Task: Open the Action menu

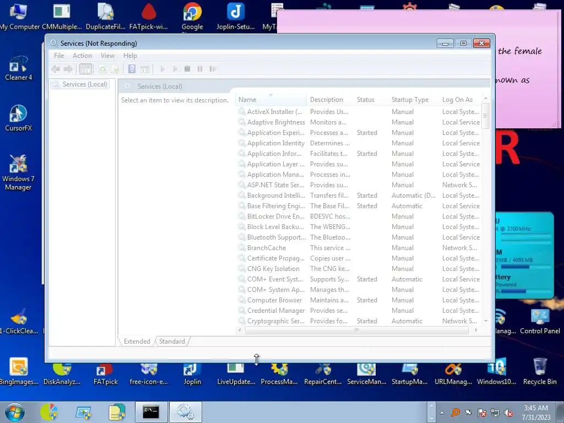Action: pyautogui.click(x=82, y=56)
